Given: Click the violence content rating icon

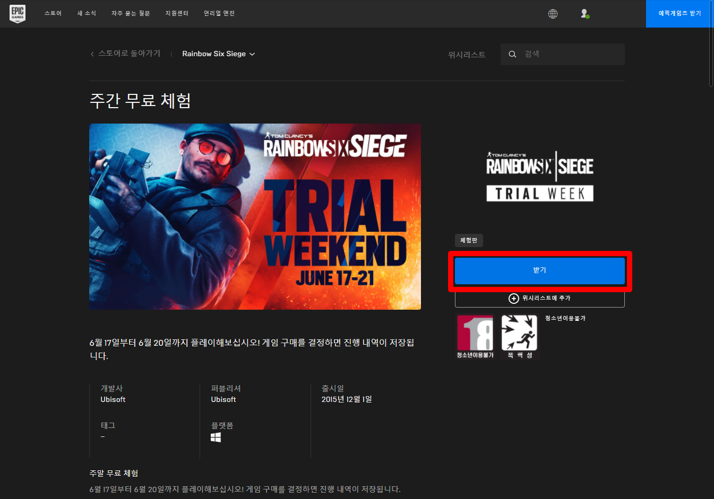Looking at the screenshot, I should tap(519, 337).
